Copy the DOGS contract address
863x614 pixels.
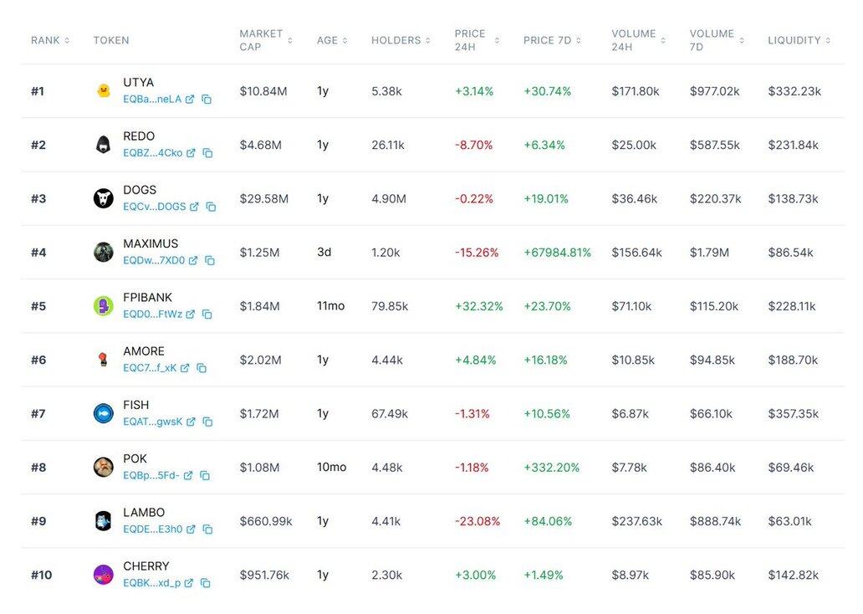click(211, 207)
